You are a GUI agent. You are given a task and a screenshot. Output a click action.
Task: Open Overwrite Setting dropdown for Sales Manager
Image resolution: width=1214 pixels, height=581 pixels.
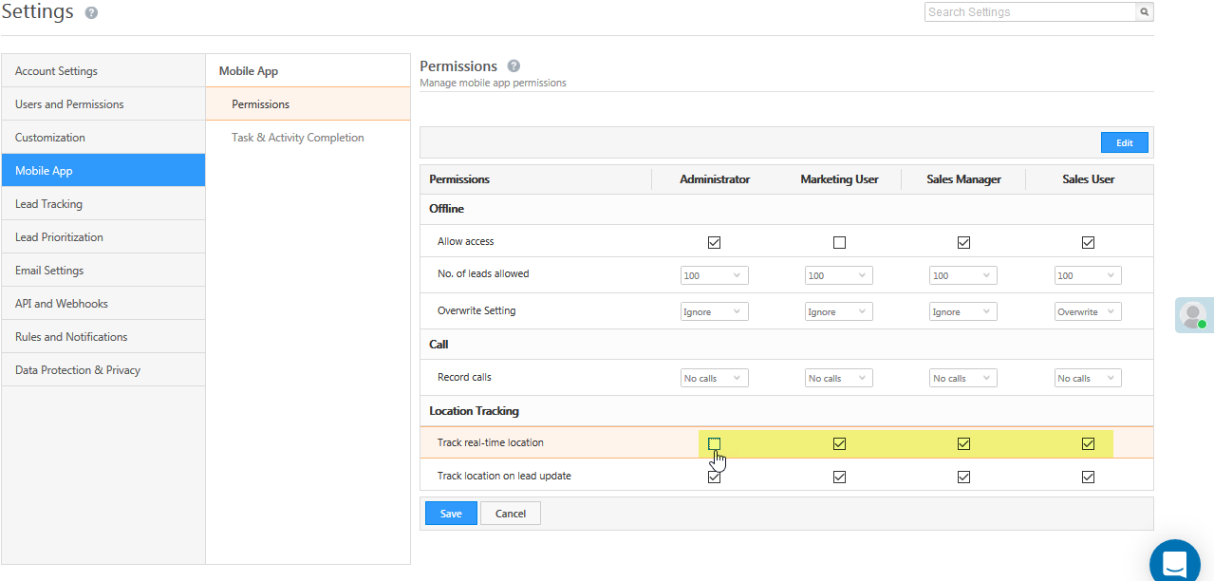click(x=963, y=311)
